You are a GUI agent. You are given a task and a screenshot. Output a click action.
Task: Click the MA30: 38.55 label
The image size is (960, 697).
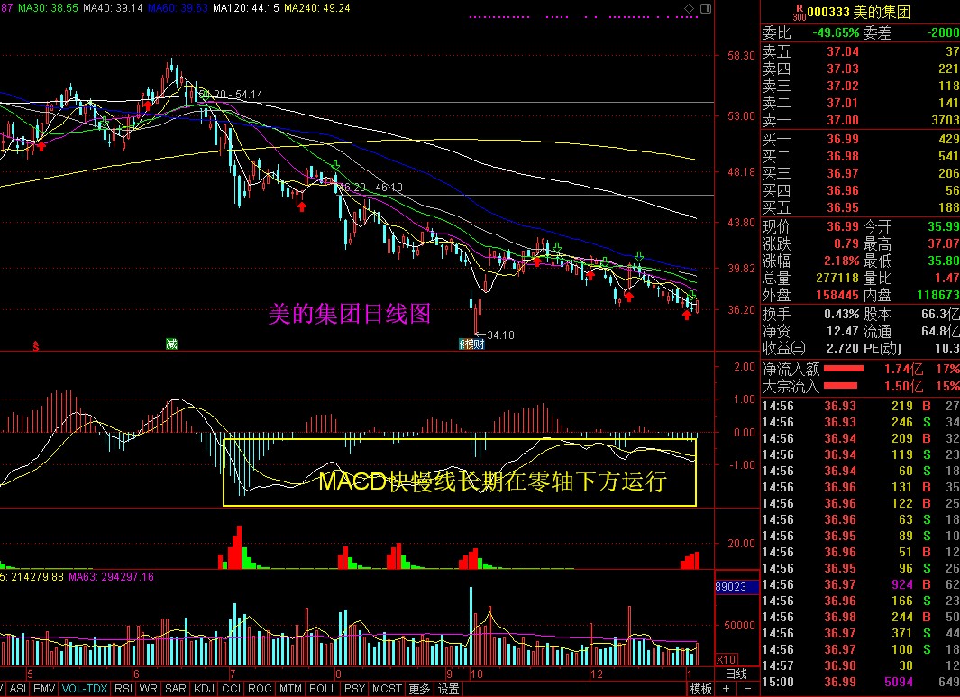click(48, 8)
